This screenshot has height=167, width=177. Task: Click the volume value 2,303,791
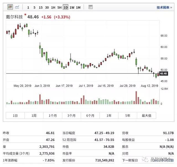pyautogui.click(x=47, y=147)
